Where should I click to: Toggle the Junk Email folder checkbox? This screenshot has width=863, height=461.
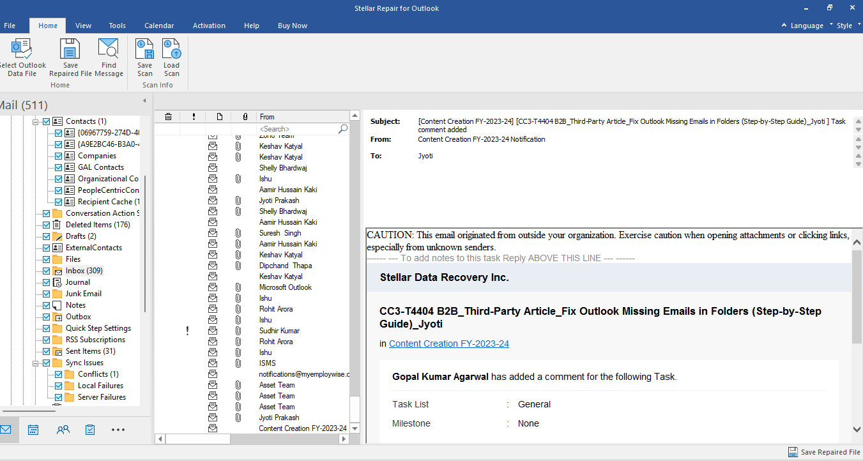[x=47, y=294]
